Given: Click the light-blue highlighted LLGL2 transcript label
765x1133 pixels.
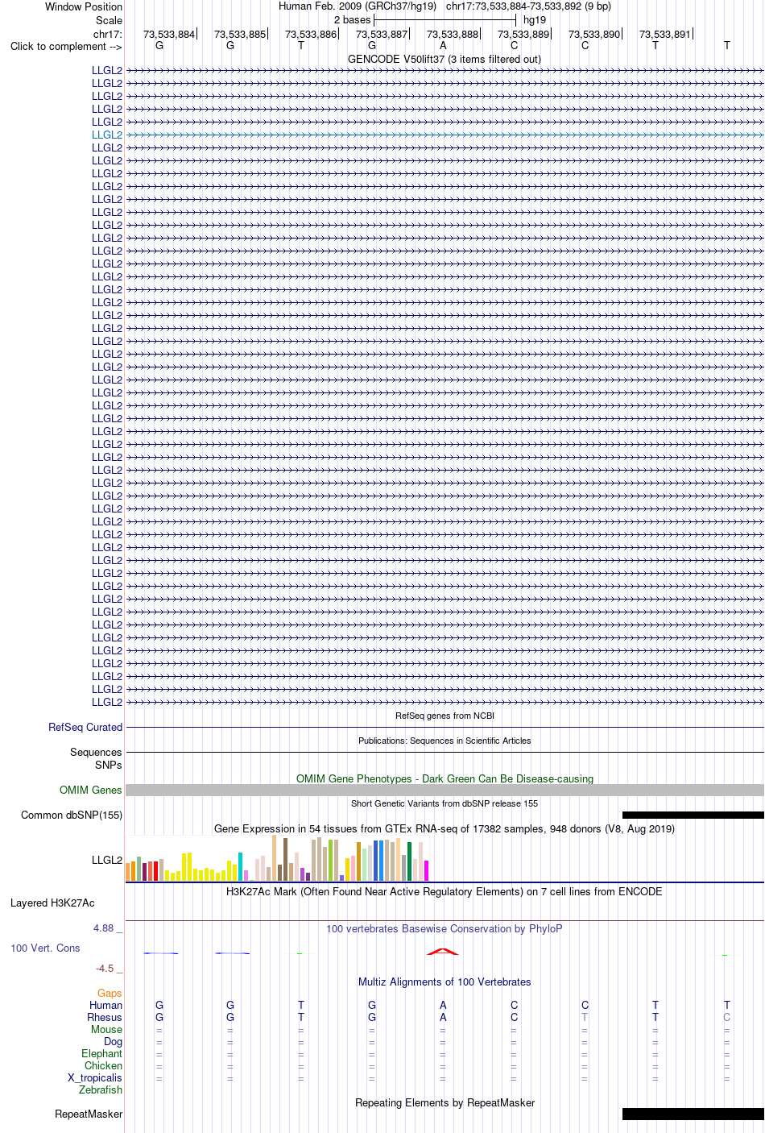Looking at the screenshot, I should pos(107,135).
